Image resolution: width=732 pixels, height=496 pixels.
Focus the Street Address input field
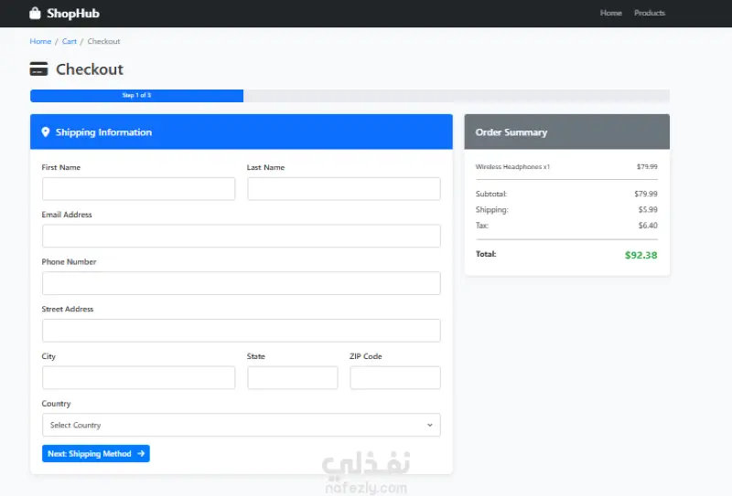pyautogui.click(x=242, y=331)
